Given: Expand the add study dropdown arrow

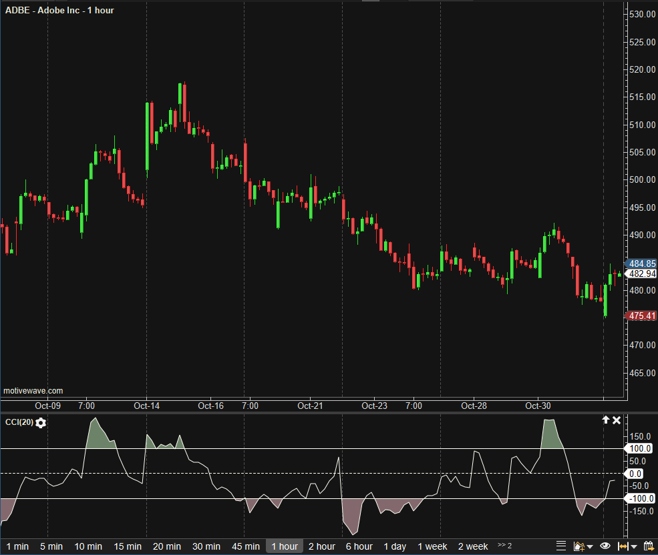Looking at the screenshot, I should (x=589, y=547).
